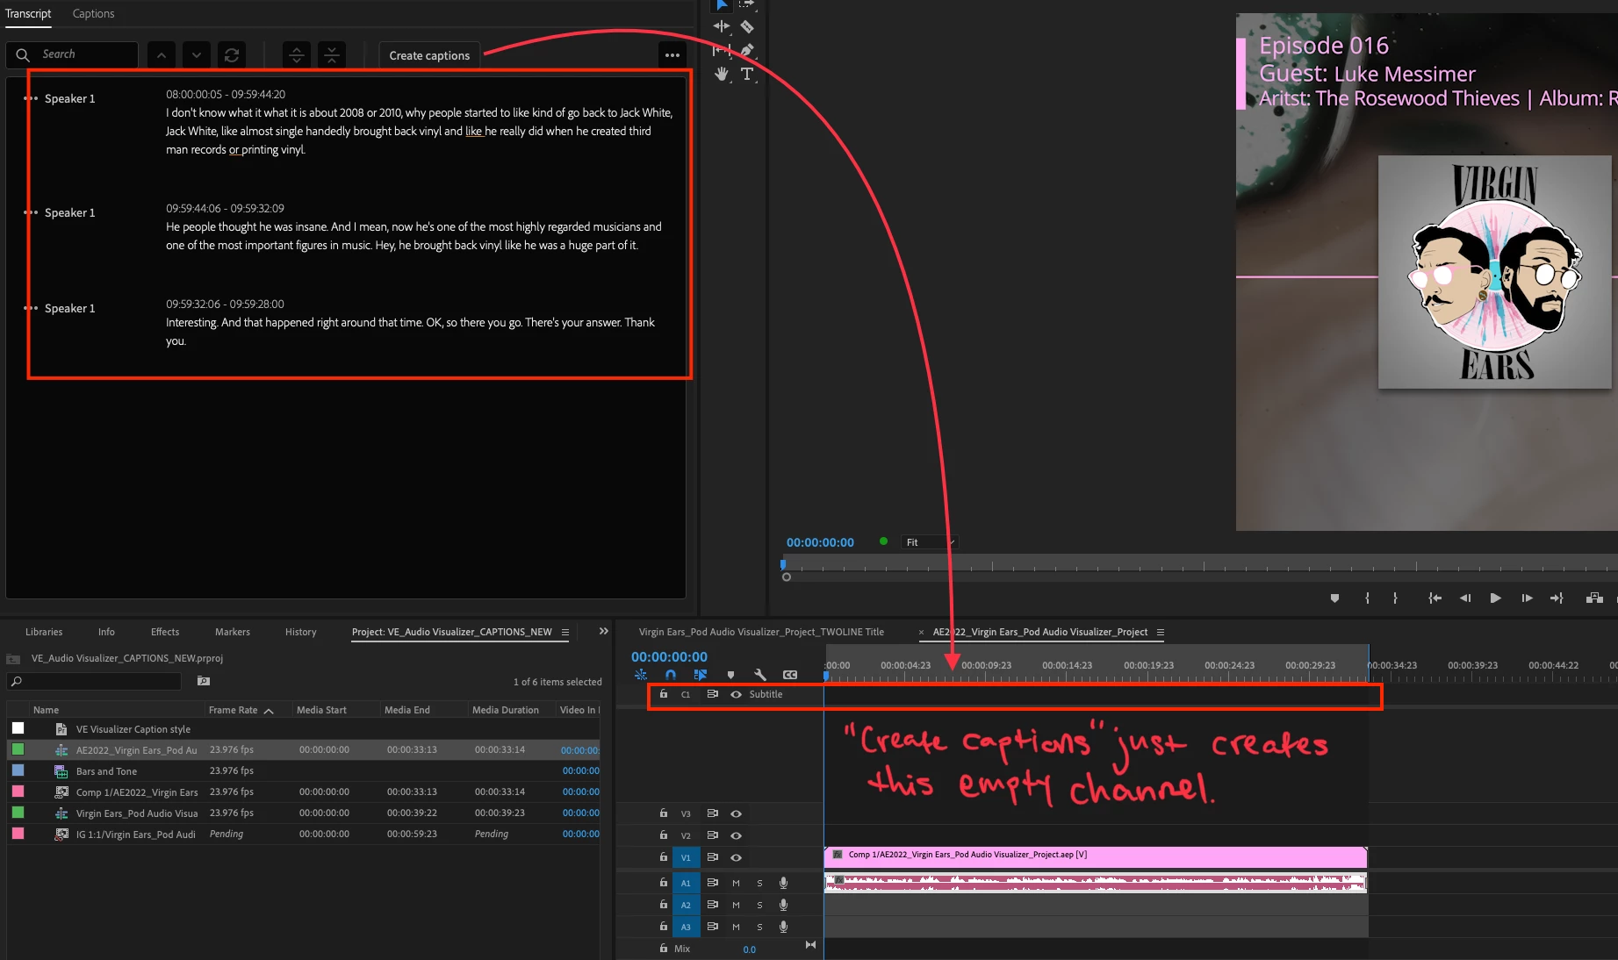Open second Speaker 1 options dots
This screenshot has height=960, width=1618.
click(31, 212)
